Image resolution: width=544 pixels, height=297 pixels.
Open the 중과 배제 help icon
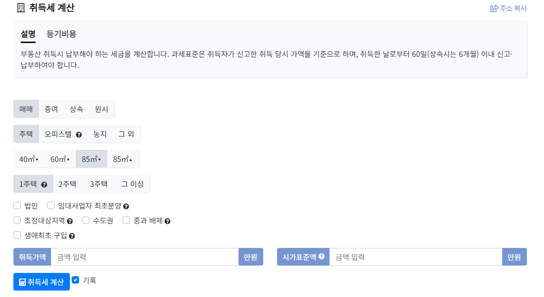(168, 221)
